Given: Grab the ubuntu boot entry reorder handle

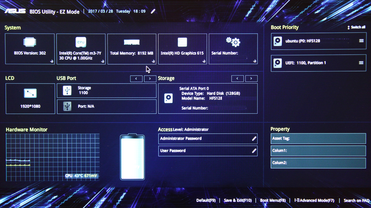Looking at the screenshot, I should 361,41.
